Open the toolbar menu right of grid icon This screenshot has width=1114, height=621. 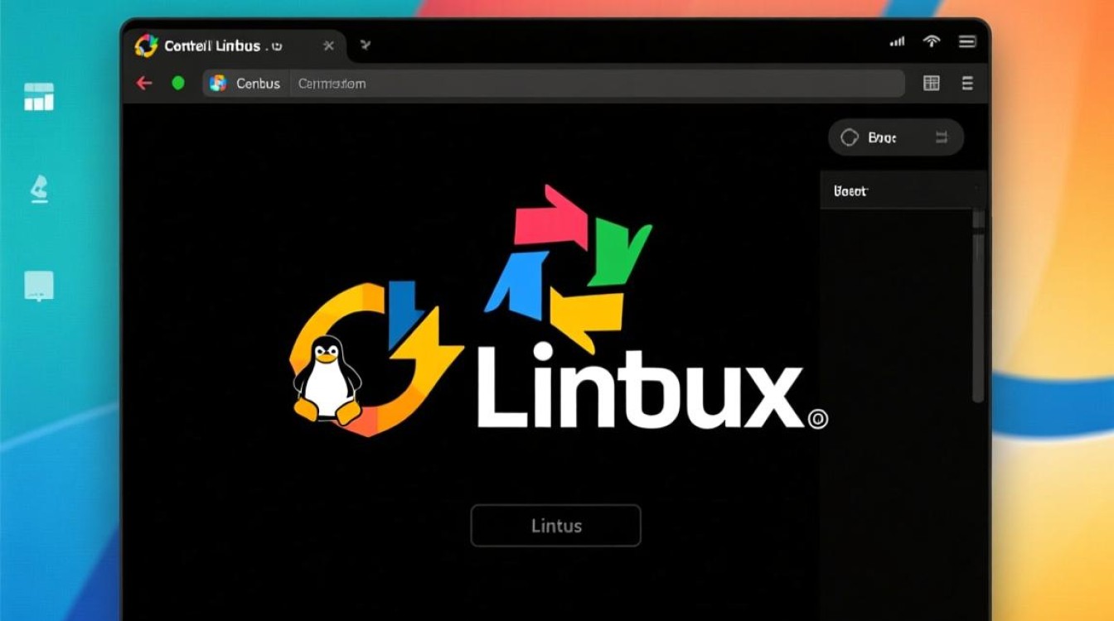[x=966, y=83]
